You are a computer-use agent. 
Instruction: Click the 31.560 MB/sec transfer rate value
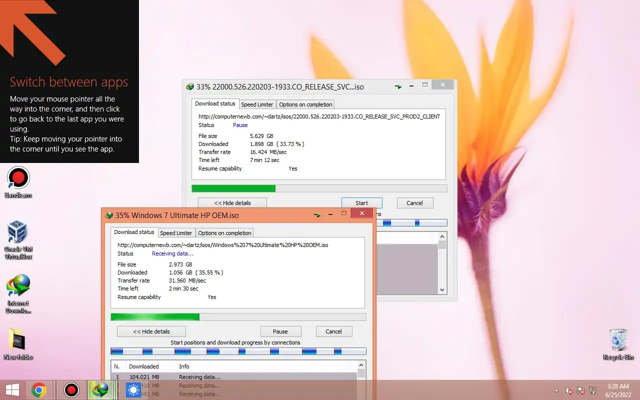[187, 280]
